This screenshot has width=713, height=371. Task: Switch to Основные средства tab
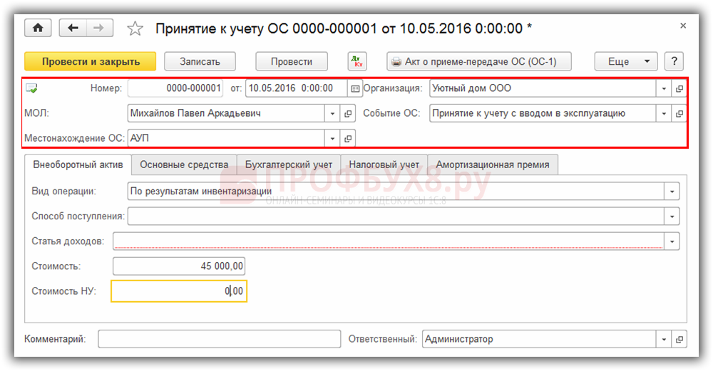coord(184,164)
